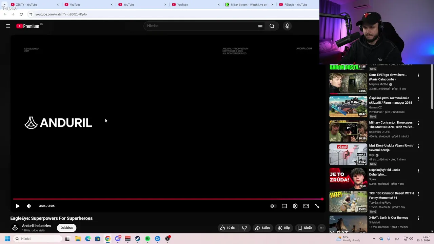Mute the video player volume

[29, 206]
